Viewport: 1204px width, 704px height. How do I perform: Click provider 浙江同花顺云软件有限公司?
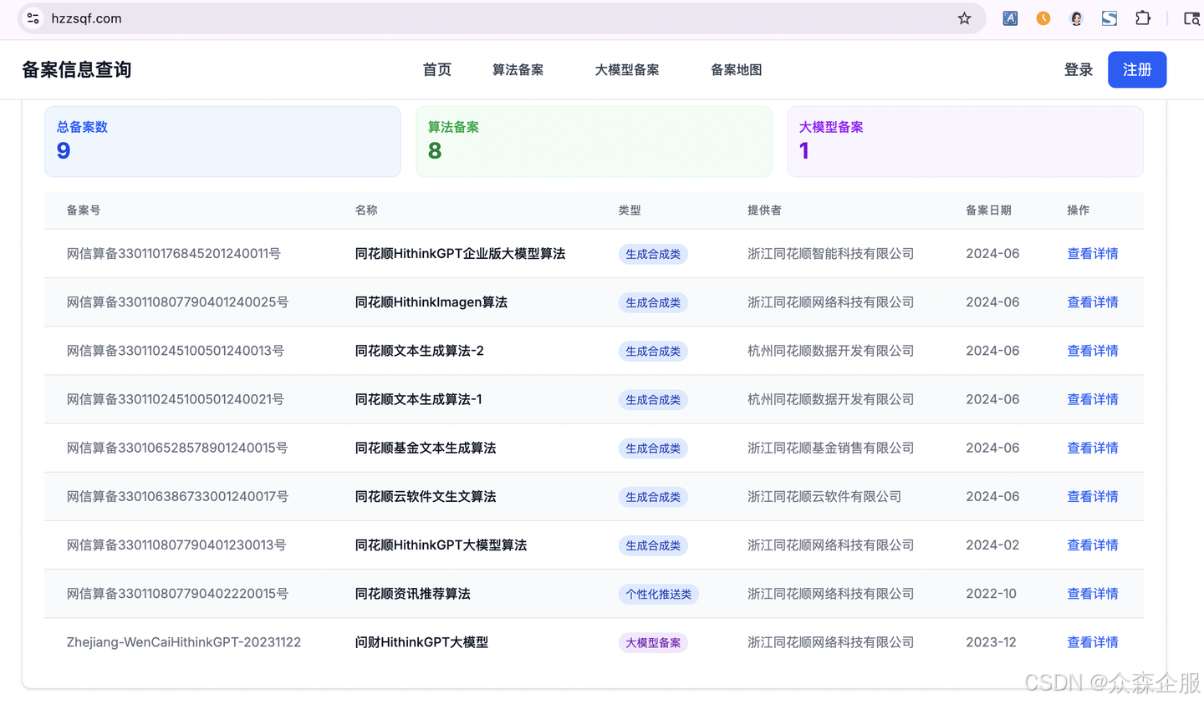coord(824,496)
